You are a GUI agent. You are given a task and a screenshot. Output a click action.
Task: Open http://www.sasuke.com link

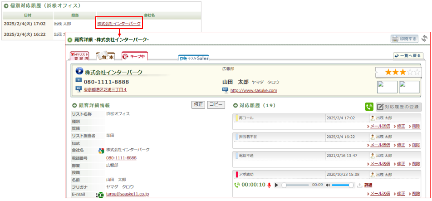pyautogui.click(x=254, y=90)
